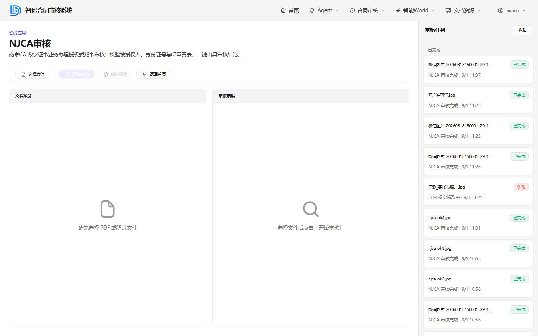Click the icon on the 响应报文 button
Viewport: 538px width, 336px height.
[x=106, y=74]
